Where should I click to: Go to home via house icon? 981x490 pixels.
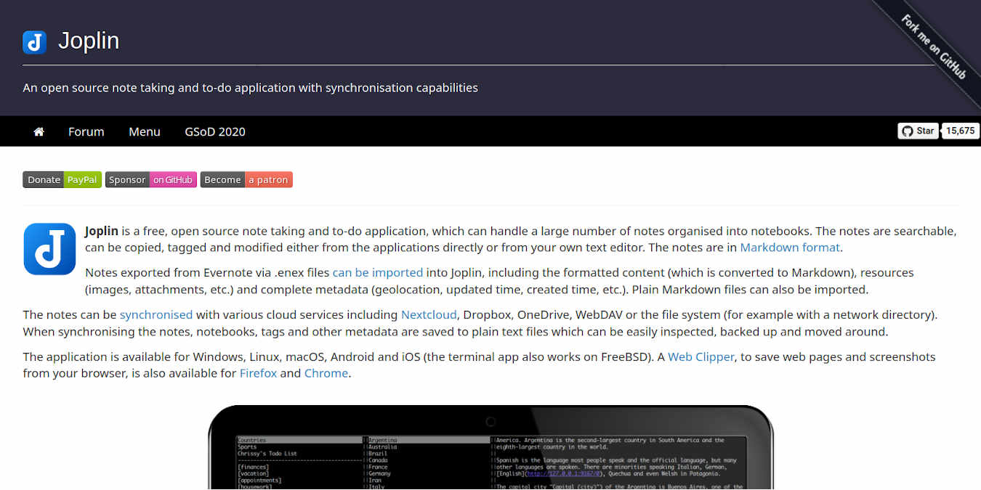click(x=39, y=131)
